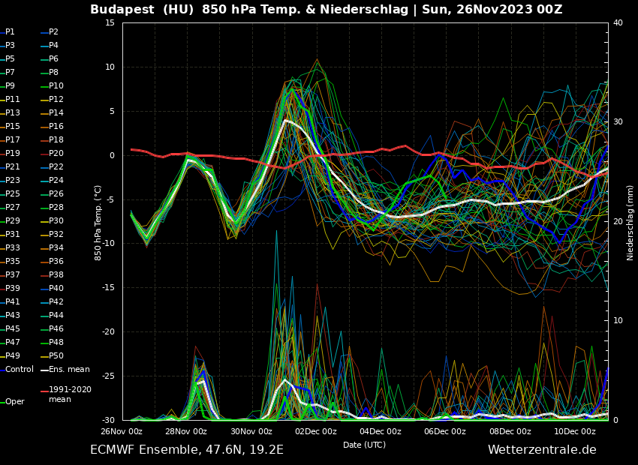Click the Niederschlag (mm) axis title
This screenshot has width=638, height=465.
coord(630,223)
